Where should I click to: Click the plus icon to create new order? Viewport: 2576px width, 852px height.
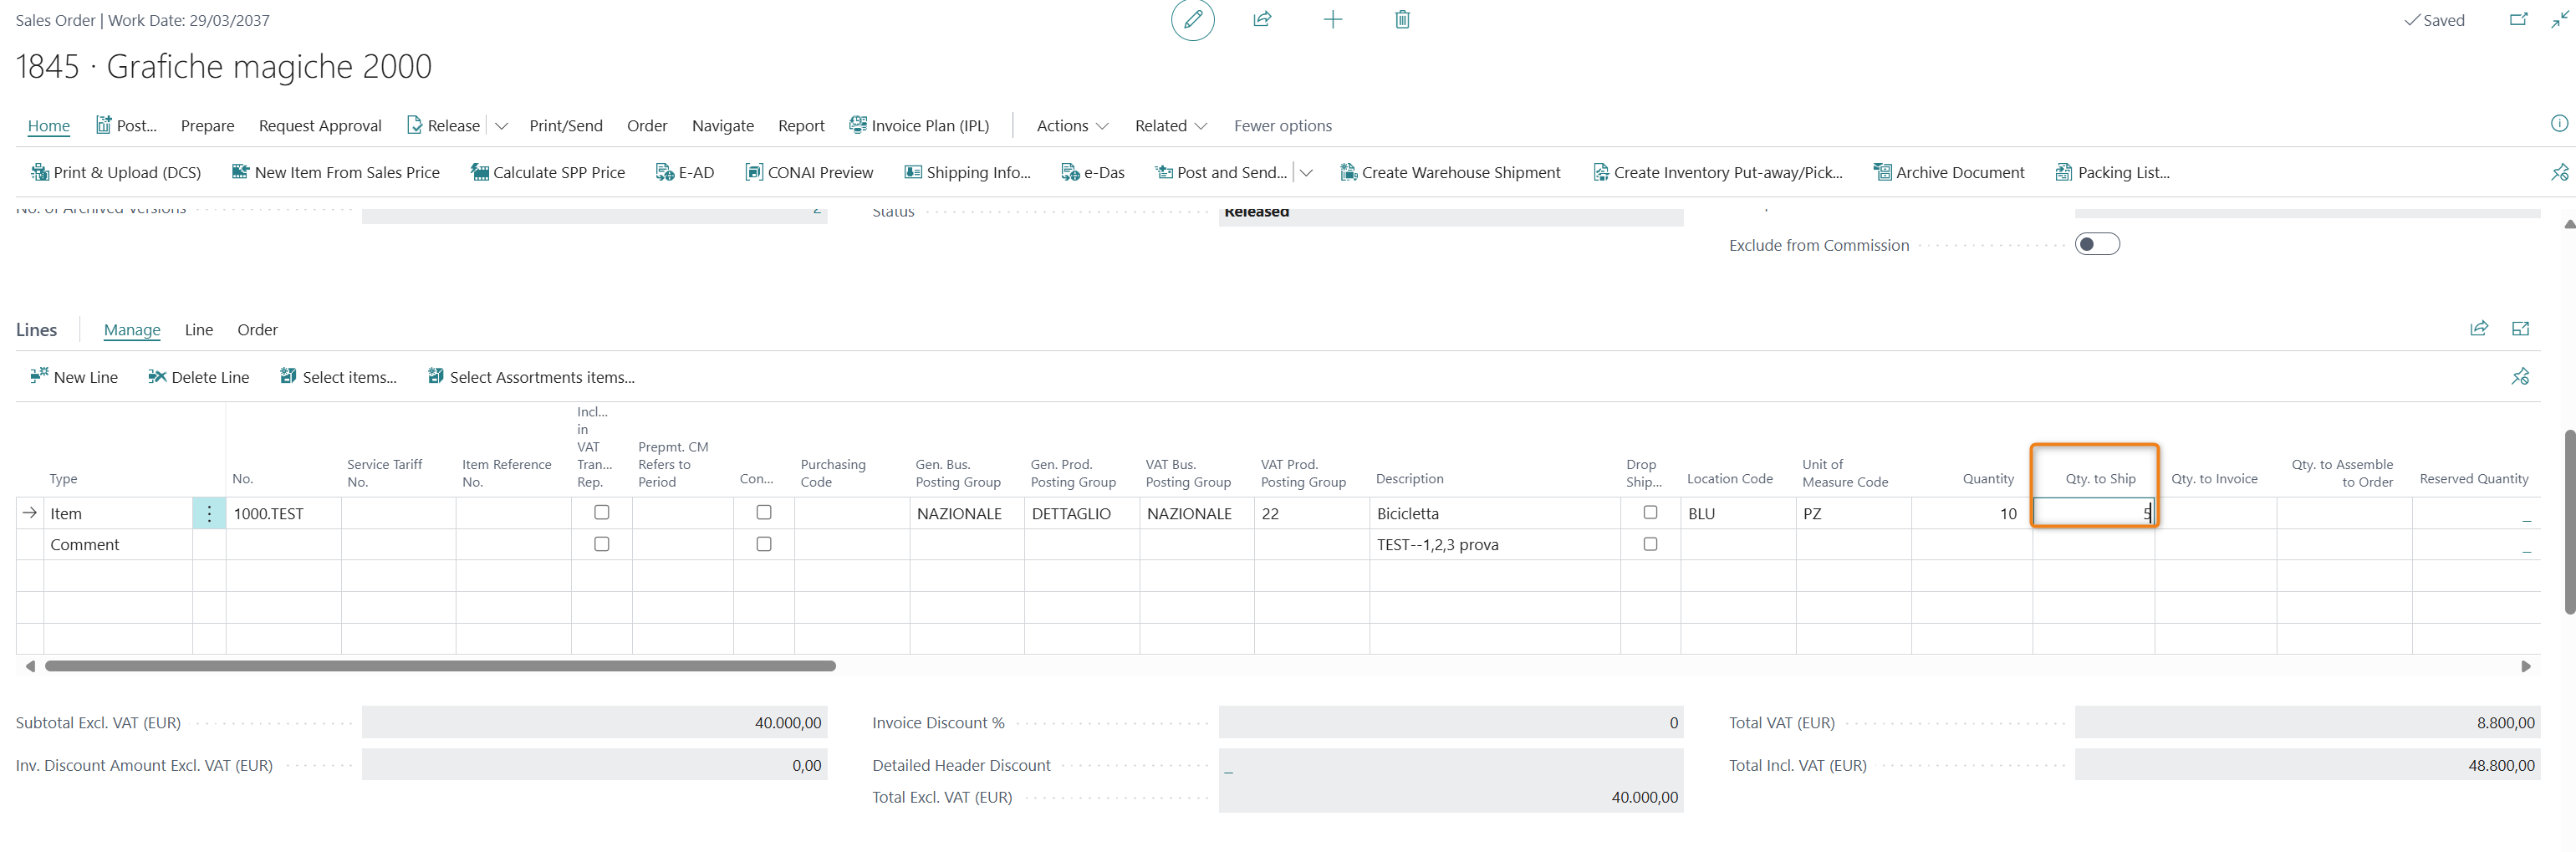[x=1332, y=19]
